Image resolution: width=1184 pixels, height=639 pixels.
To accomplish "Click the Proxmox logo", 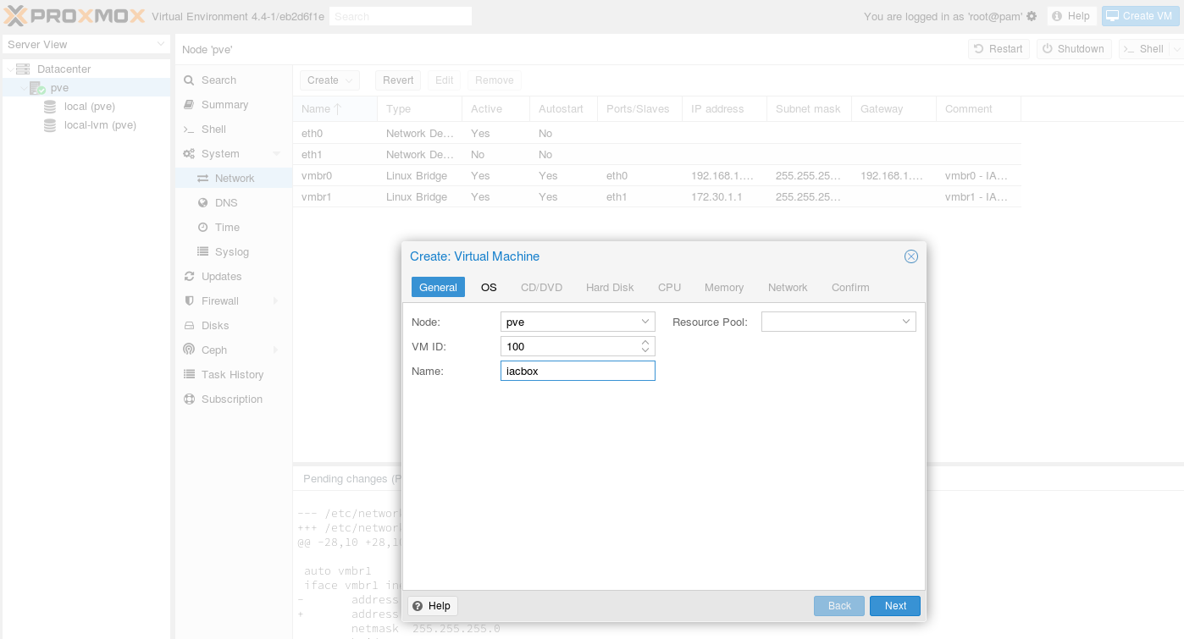I will pyautogui.click(x=75, y=16).
